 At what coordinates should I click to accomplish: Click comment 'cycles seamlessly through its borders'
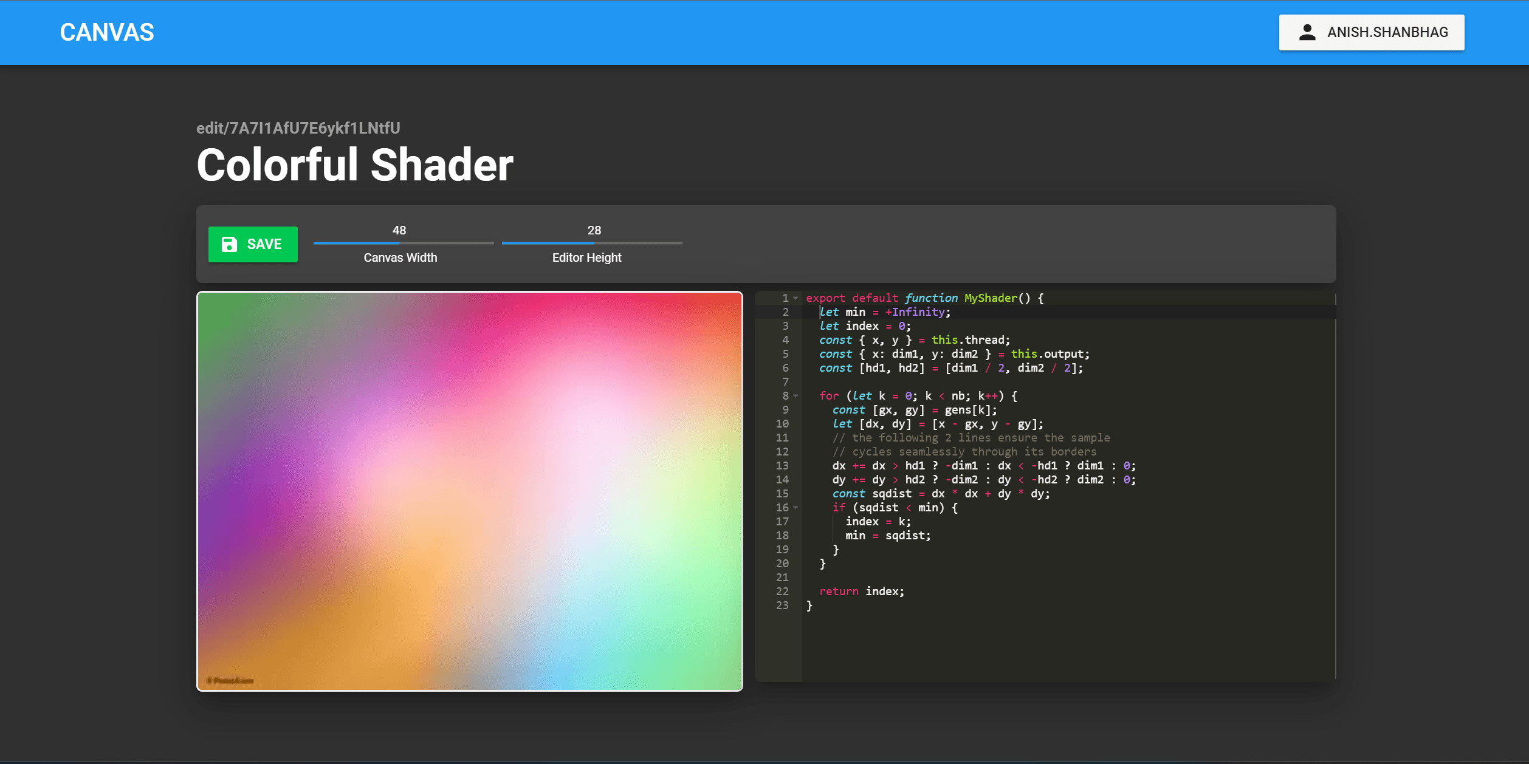(964, 452)
